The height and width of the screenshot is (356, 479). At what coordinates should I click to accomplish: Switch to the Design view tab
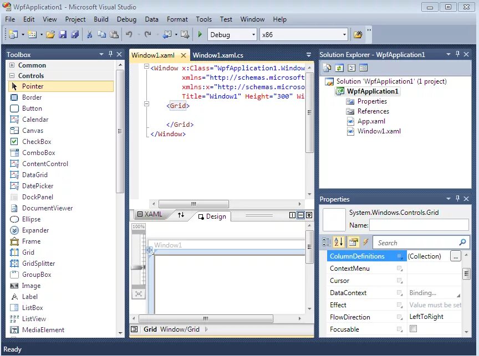tap(212, 216)
